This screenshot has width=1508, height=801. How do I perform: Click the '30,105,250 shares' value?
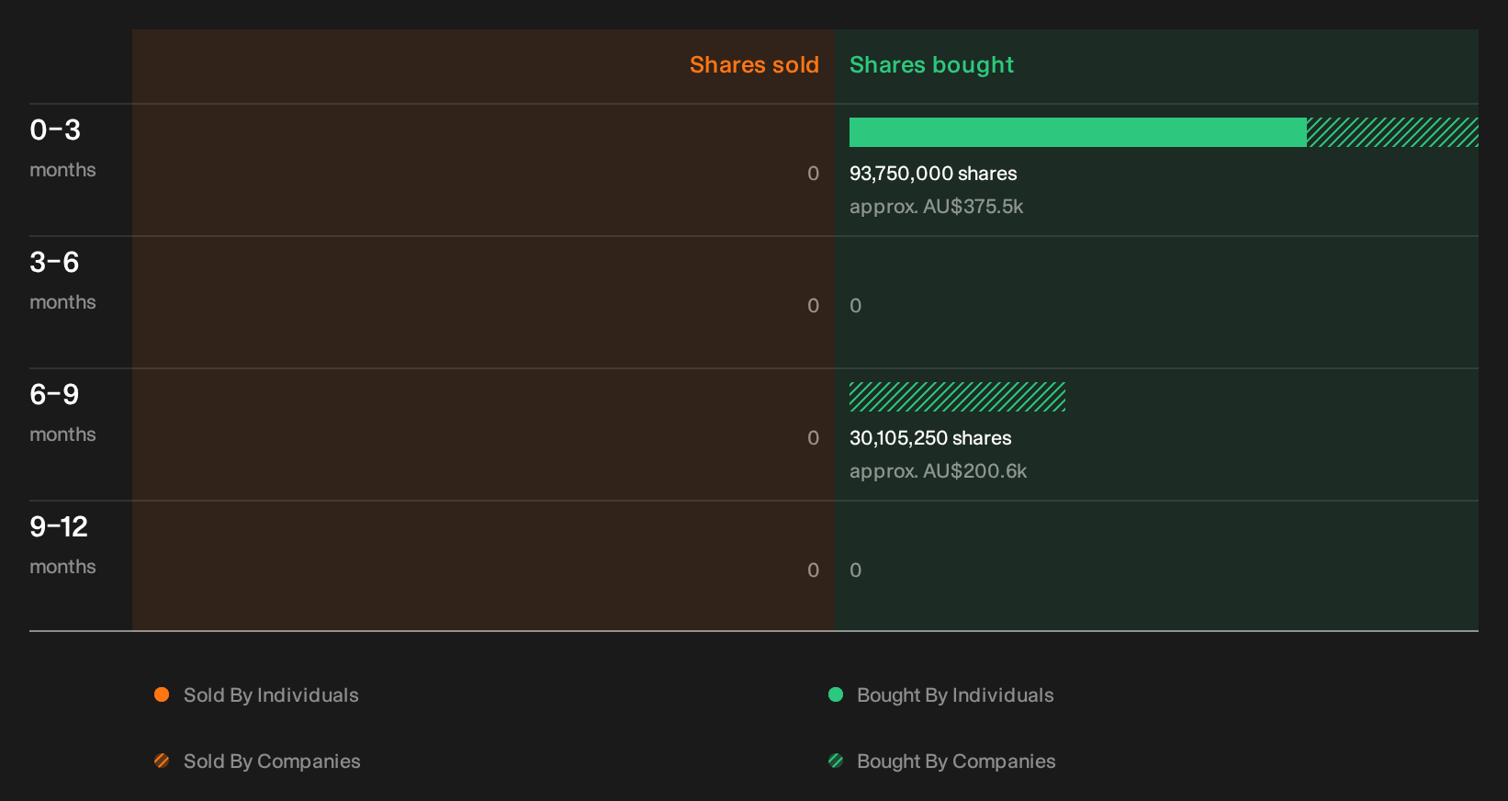[x=930, y=438]
